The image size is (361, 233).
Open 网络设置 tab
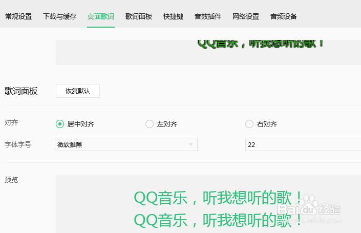click(246, 16)
